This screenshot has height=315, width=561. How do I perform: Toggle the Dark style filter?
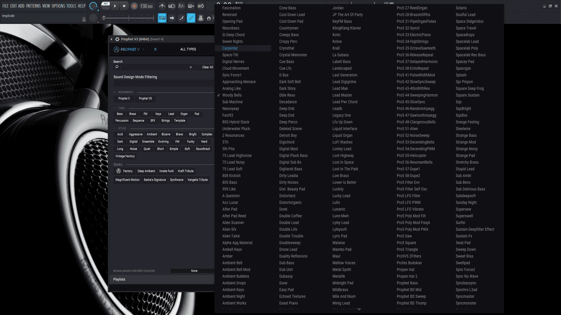coord(120,142)
